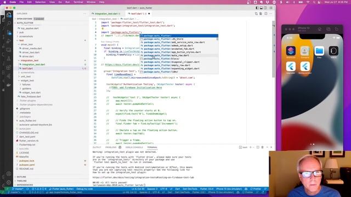
Task: Toggle the secondary sidebar layout icon
Action: point(265,8)
